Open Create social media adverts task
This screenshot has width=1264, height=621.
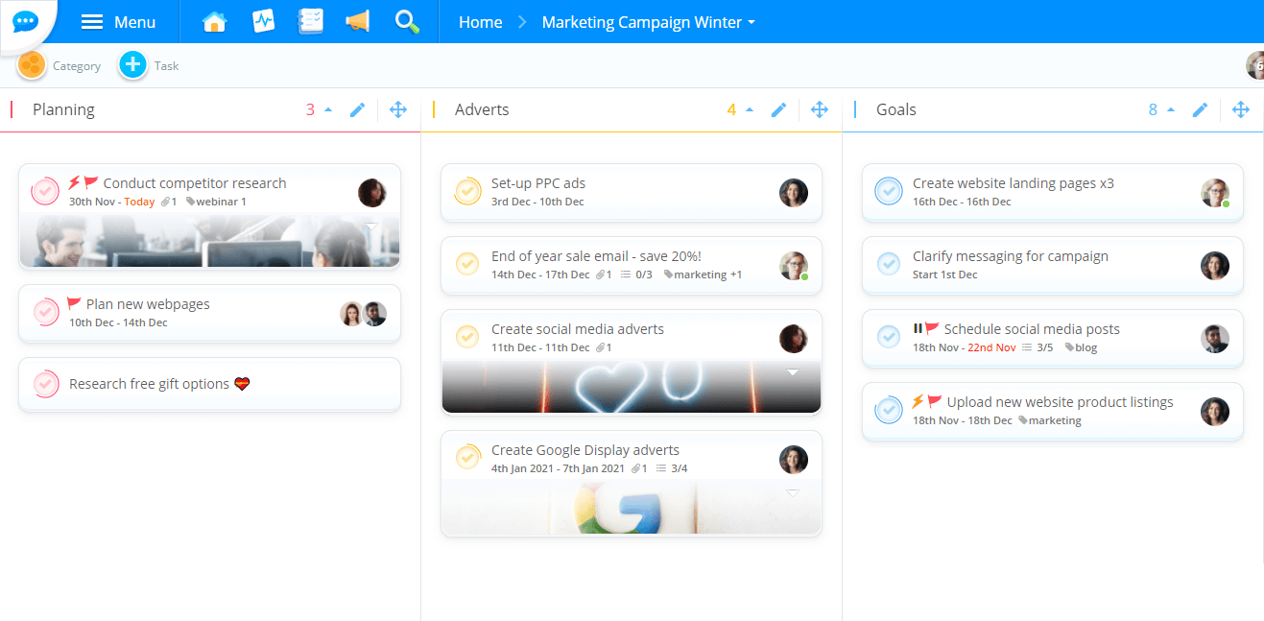578,329
